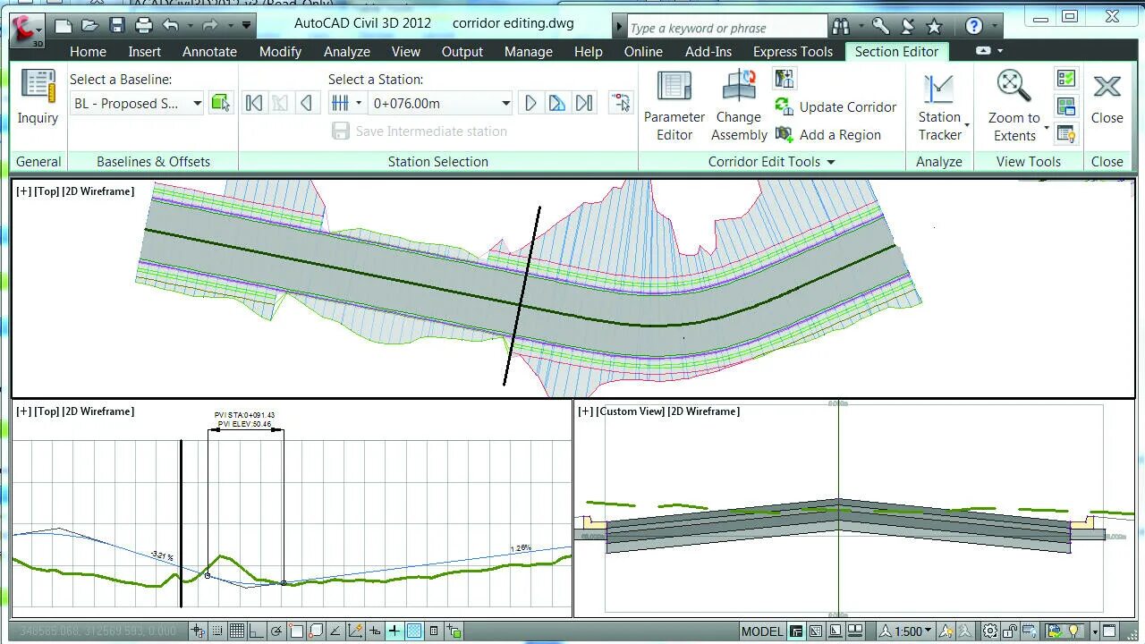The image size is (1145, 644).
Task: Click the Station Tracker tool
Action: [x=939, y=106]
